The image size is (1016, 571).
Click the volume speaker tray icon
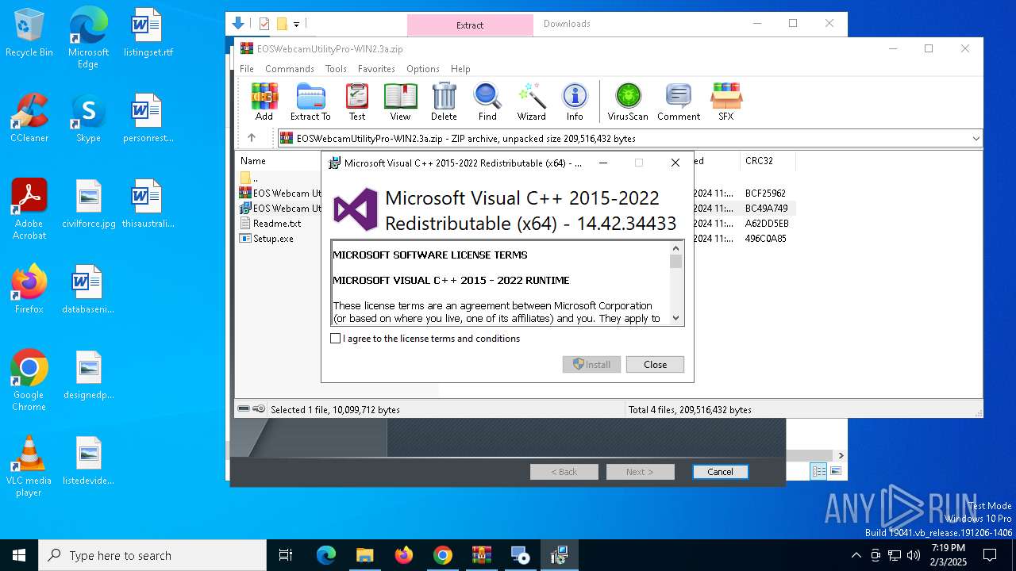pos(913,555)
